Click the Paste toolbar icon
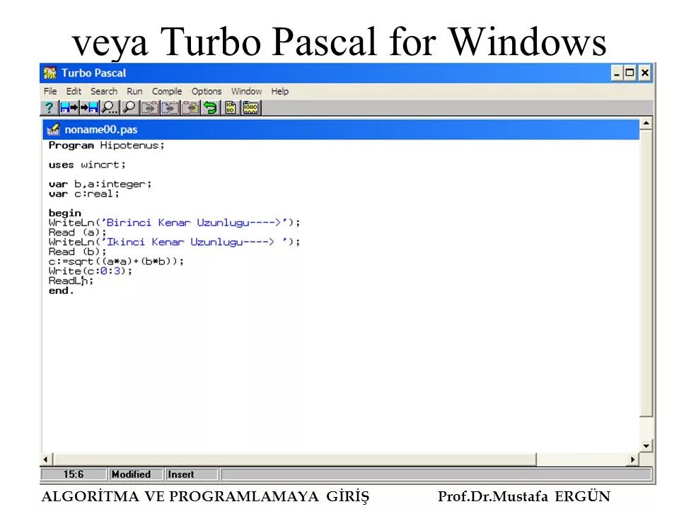679x509 pixels. point(190,107)
